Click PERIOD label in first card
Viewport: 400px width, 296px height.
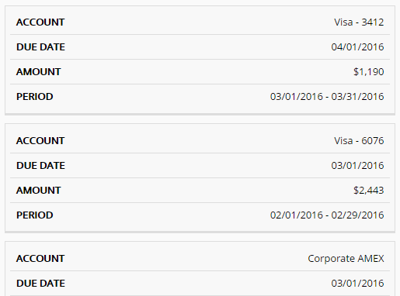35,97
